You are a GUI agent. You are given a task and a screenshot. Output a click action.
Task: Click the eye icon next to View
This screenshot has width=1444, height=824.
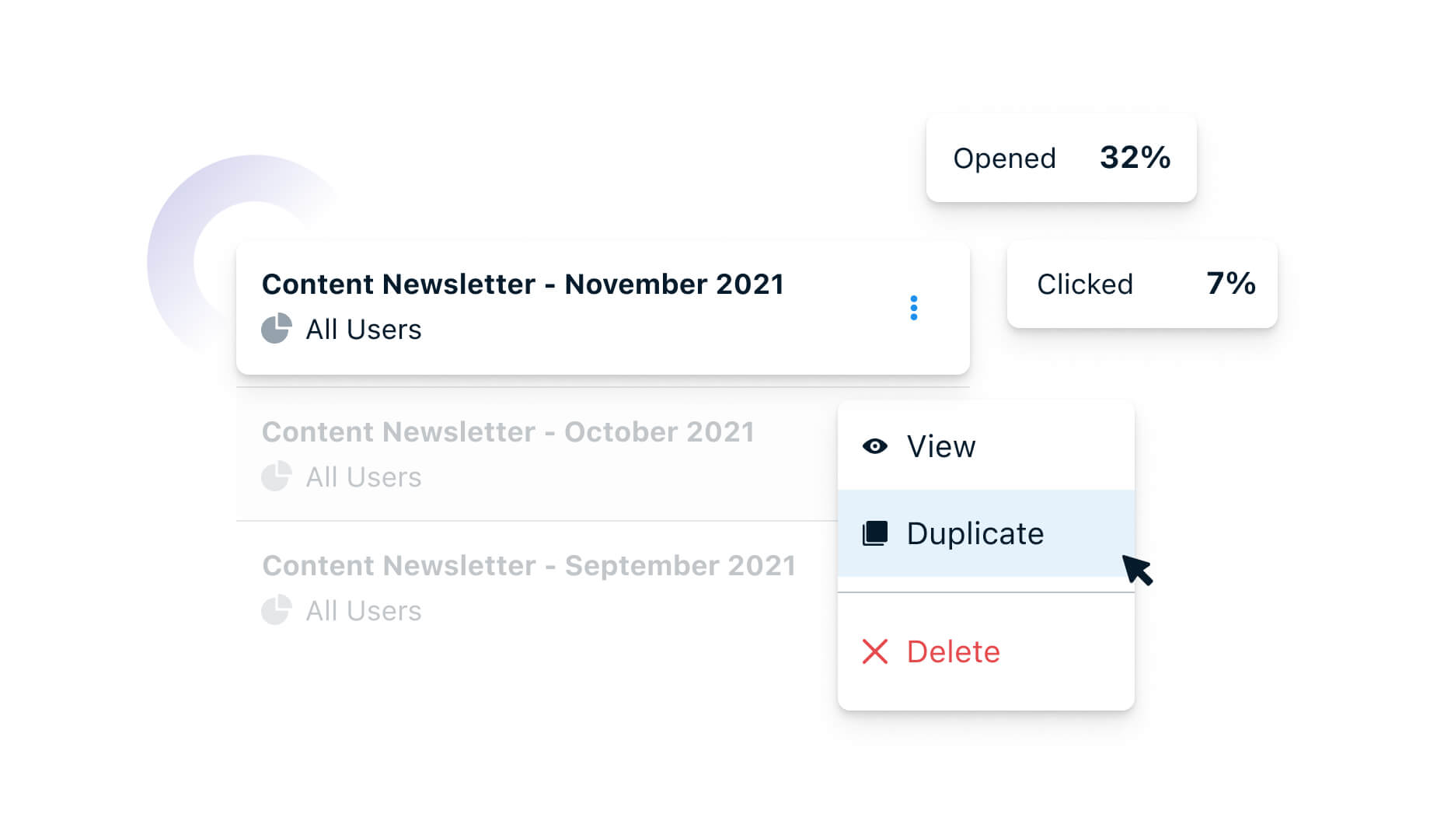875,446
